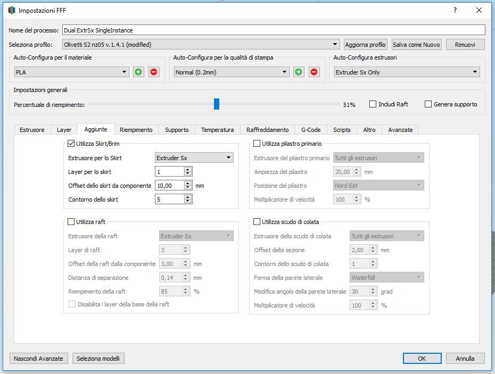Click the help question mark in title bar

coord(455,10)
